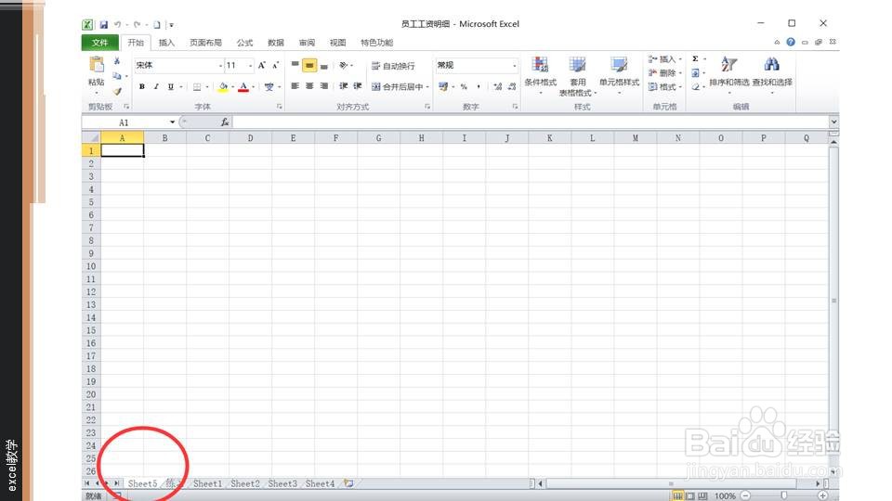Click the text orientation icon
Screen dimensions: 892x501
pyautogui.click(x=344, y=65)
